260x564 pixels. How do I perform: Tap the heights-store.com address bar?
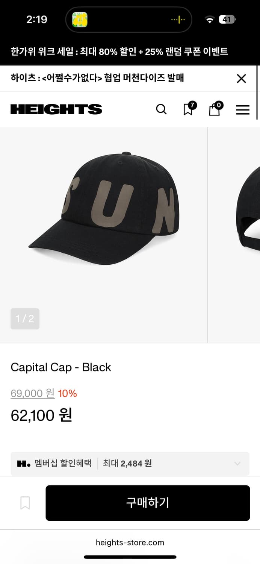130,543
